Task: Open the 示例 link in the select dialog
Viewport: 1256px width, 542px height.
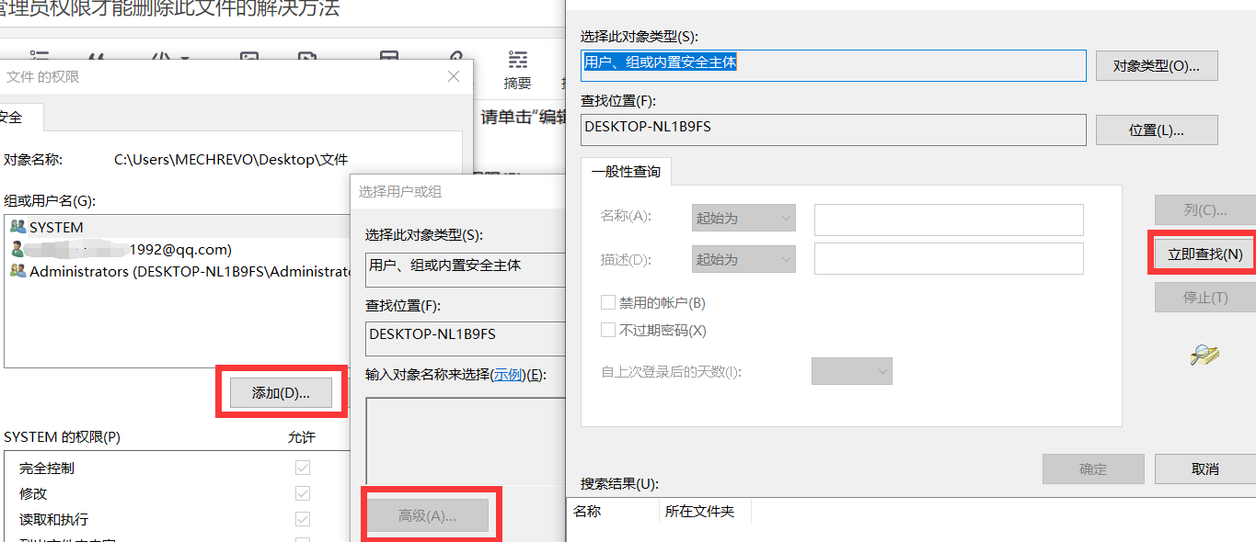Action: [x=506, y=375]
